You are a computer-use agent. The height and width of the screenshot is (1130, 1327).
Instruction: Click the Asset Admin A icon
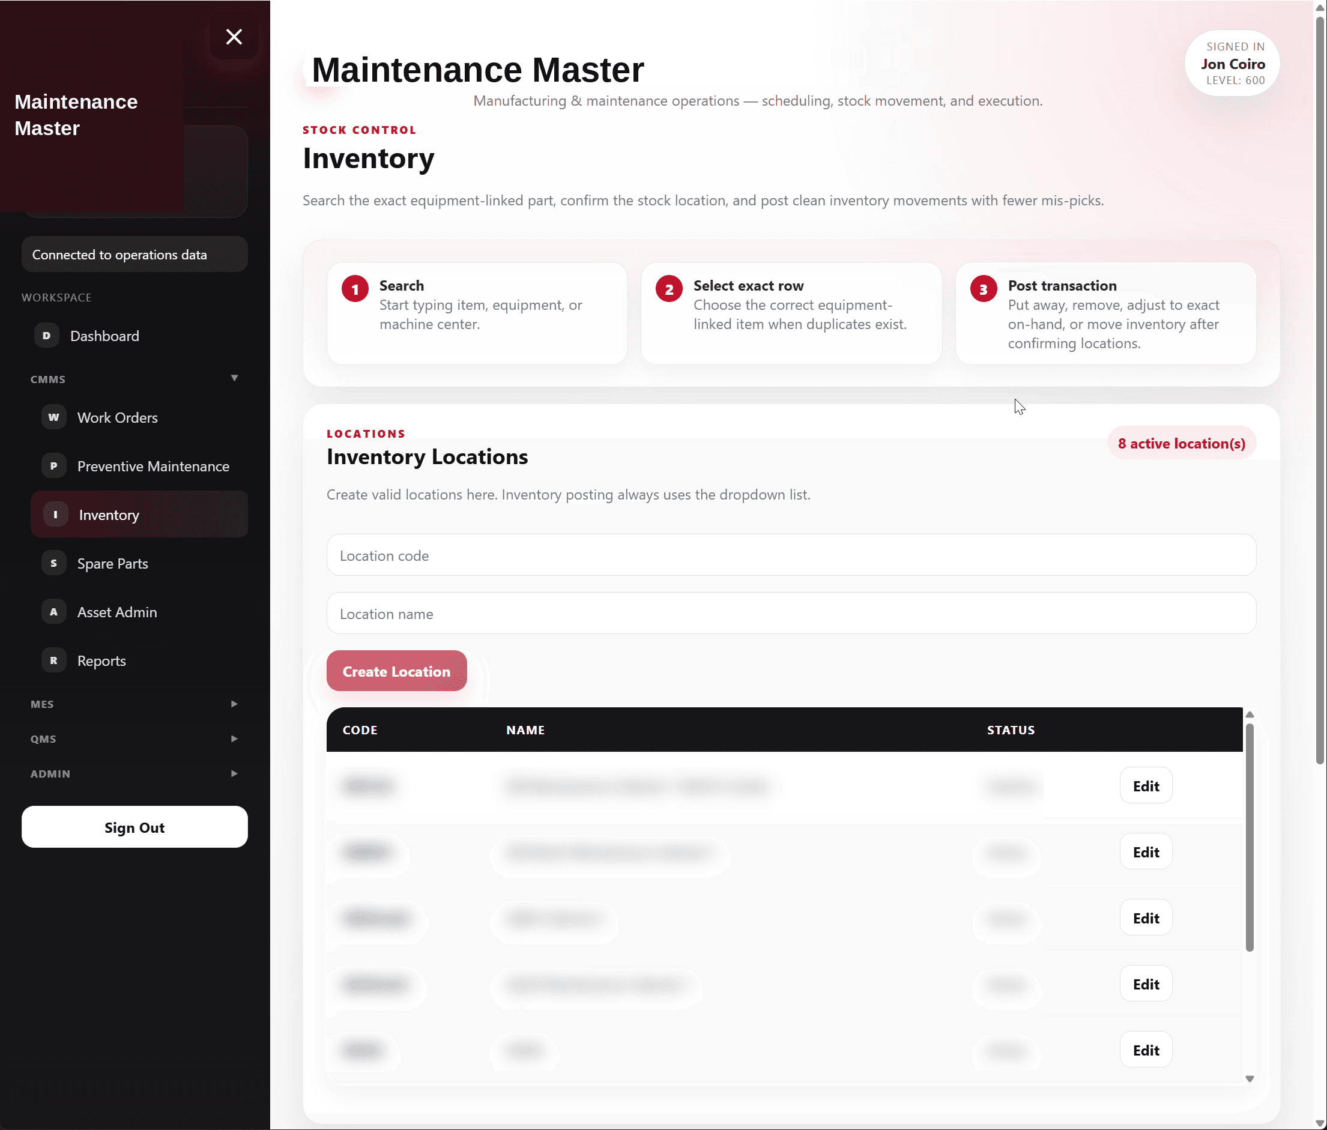(x=54, y=612)
